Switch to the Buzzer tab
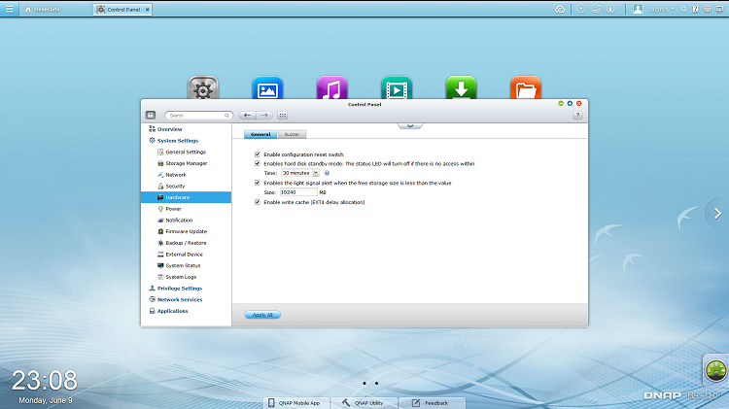Screen dimensions: 729x409 (292, 134)
